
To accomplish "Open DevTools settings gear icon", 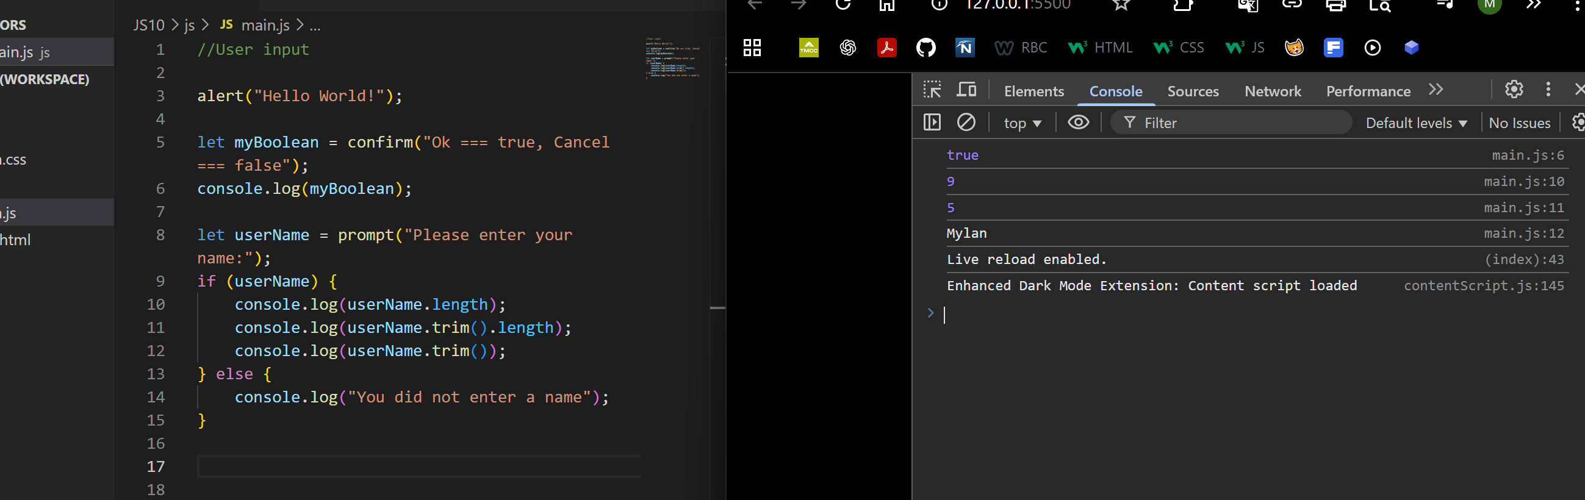I will tap(1514, 90).
